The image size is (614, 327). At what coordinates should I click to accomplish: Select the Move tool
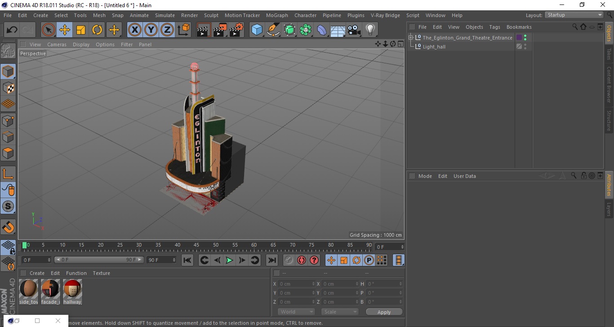(65, 30)
